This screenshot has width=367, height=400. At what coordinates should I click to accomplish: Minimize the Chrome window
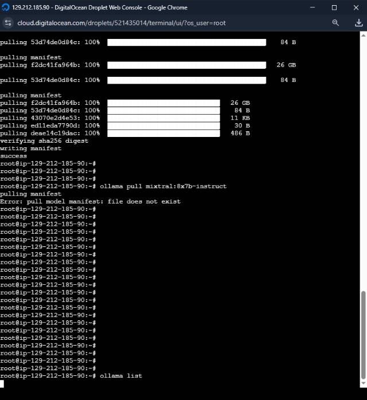[x=313, y=7]
